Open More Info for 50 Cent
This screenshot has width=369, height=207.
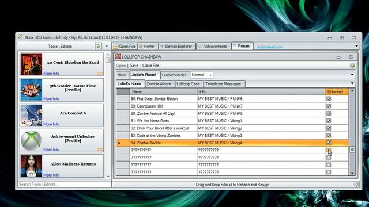pyautogui.click(x=51, y=74)
